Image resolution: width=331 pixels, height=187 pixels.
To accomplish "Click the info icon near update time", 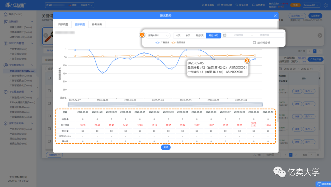I will tap(282, 20).
